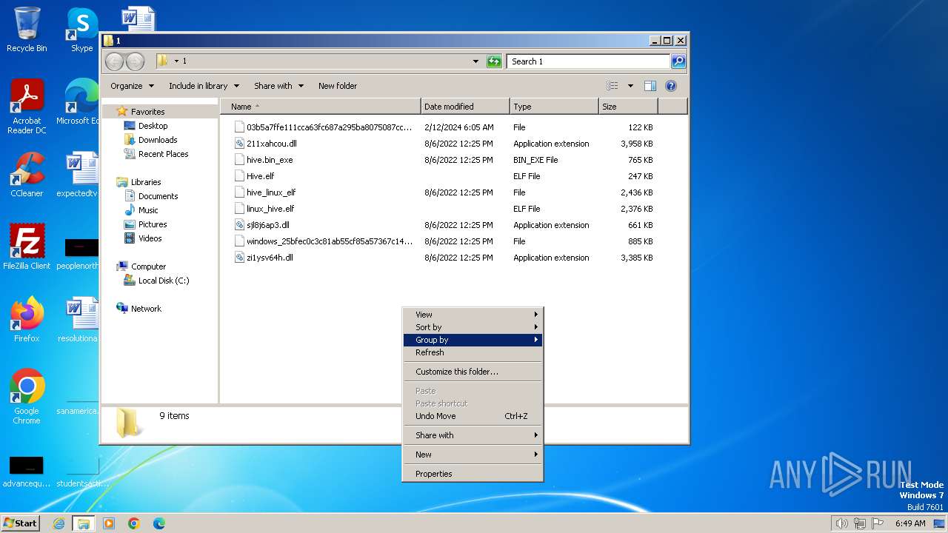This screenshot has height=533, width=948.
Task: Open Acrobat Reader DC desktop icon
Action: 27,107
